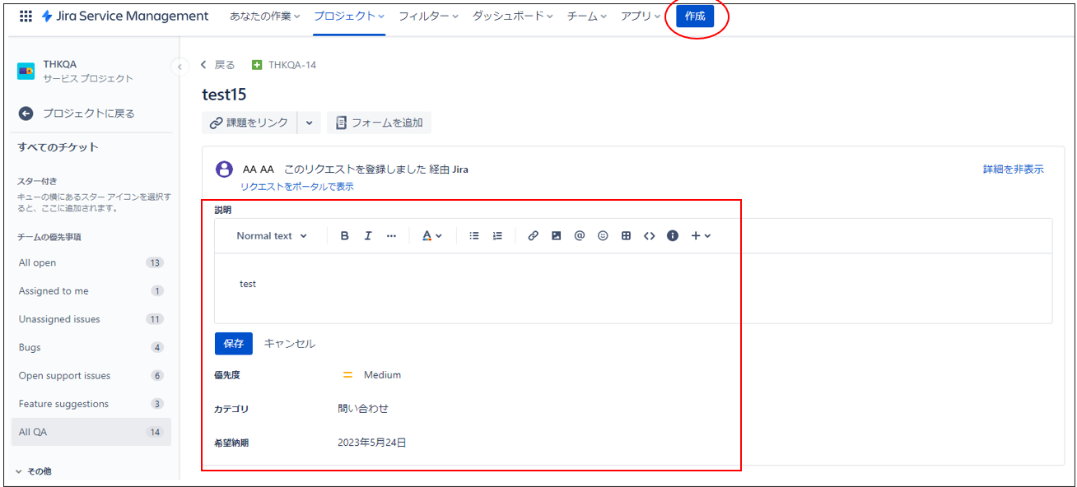Expand the plus insert-more dropdown
The image size is (1077, 487).
point(701,236)
